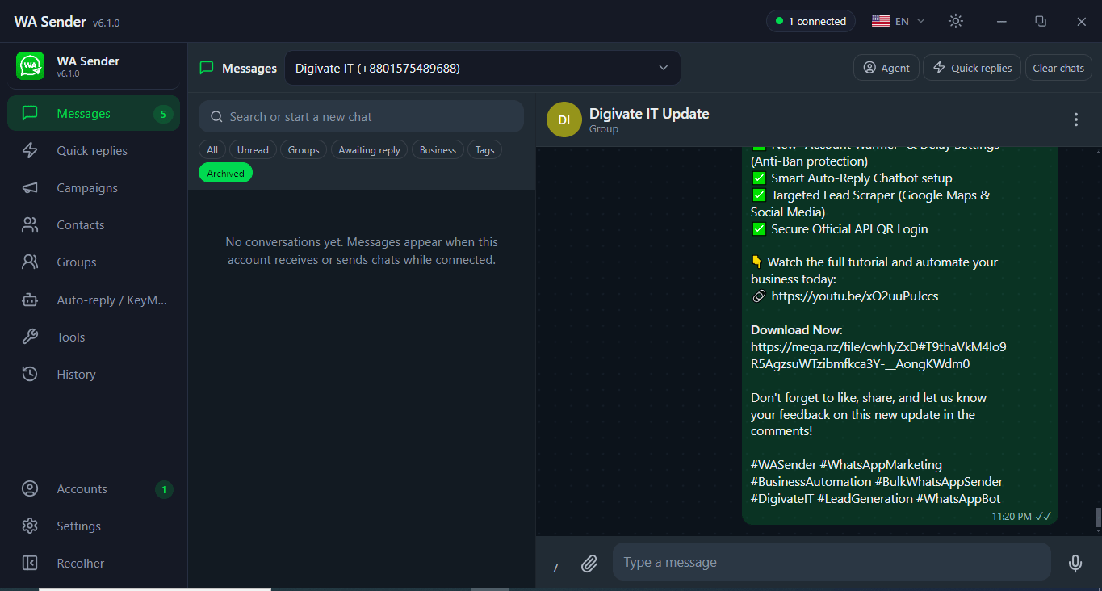Click the search magnifier icon
Image resolution: width=1102 pixels, height=591 pixels.
point(216,116)
